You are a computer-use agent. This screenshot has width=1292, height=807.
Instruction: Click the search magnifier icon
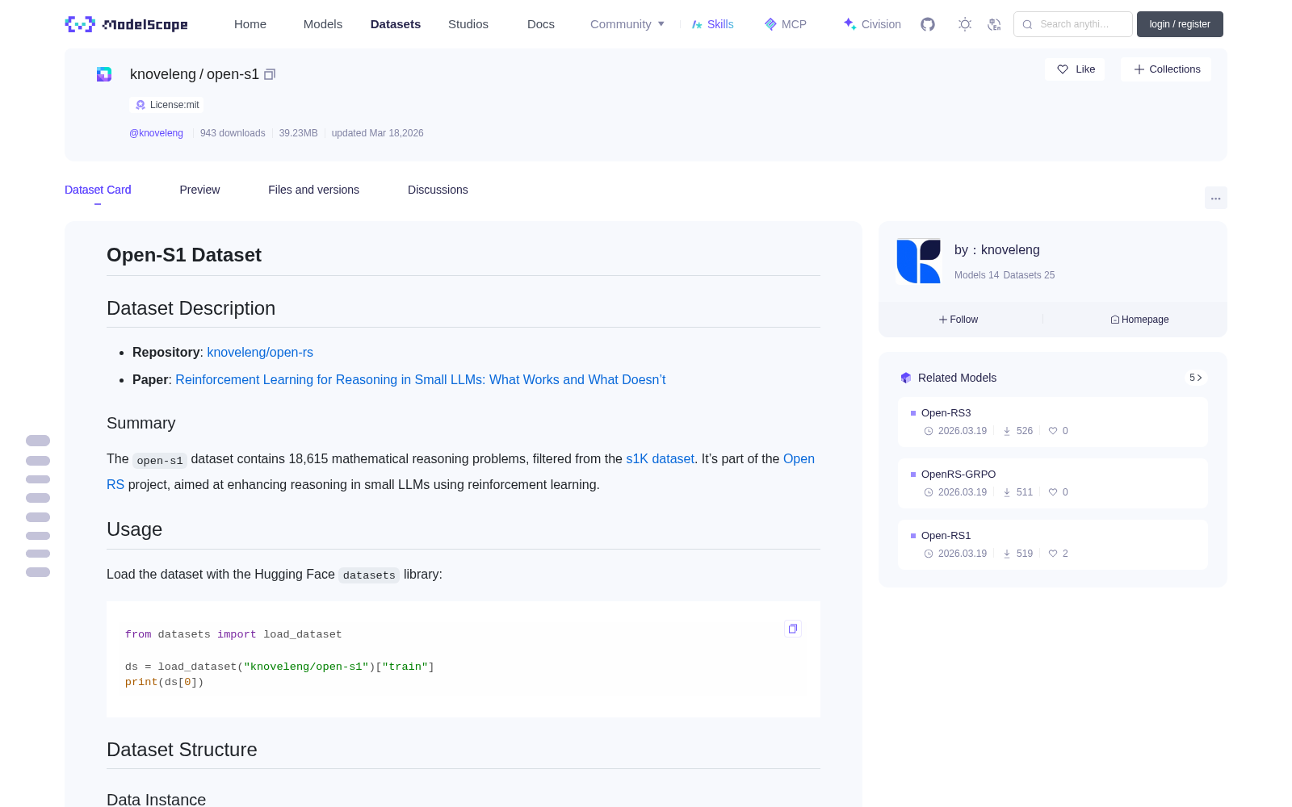point(1027,24)
